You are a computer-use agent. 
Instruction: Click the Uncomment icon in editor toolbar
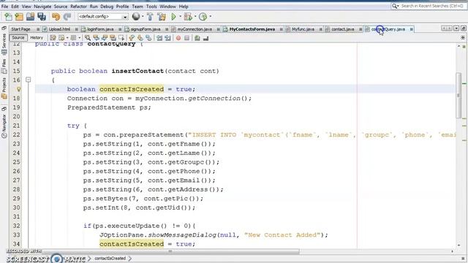(205, 38)
